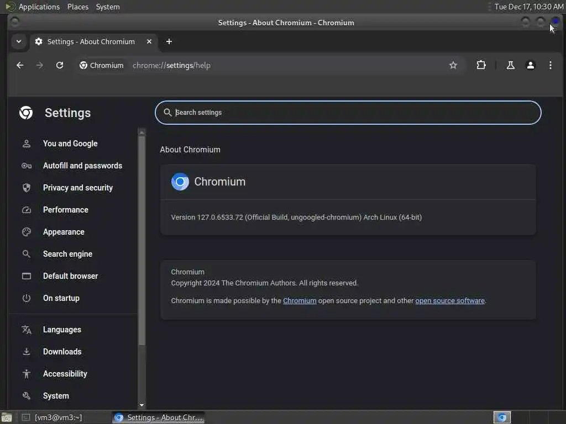Image resolution: width=566 pixels, height=424 pixels.
Task: Click the wrench icon beside System
Action: 27,395
